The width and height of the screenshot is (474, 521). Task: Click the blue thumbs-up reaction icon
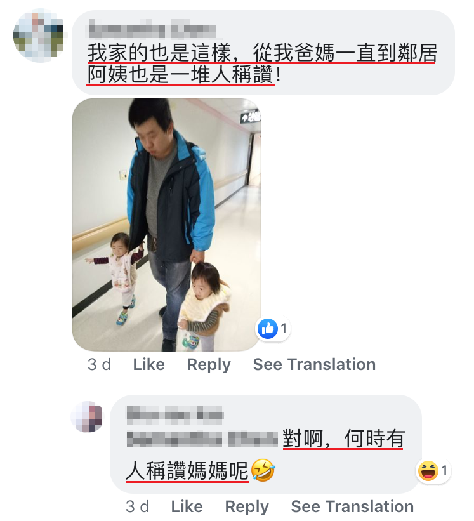[267, 329]
